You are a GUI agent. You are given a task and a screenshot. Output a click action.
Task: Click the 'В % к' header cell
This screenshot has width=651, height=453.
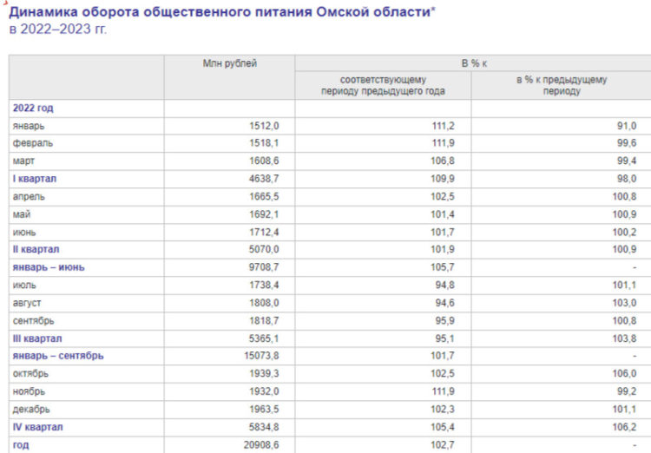coord(474,63)
